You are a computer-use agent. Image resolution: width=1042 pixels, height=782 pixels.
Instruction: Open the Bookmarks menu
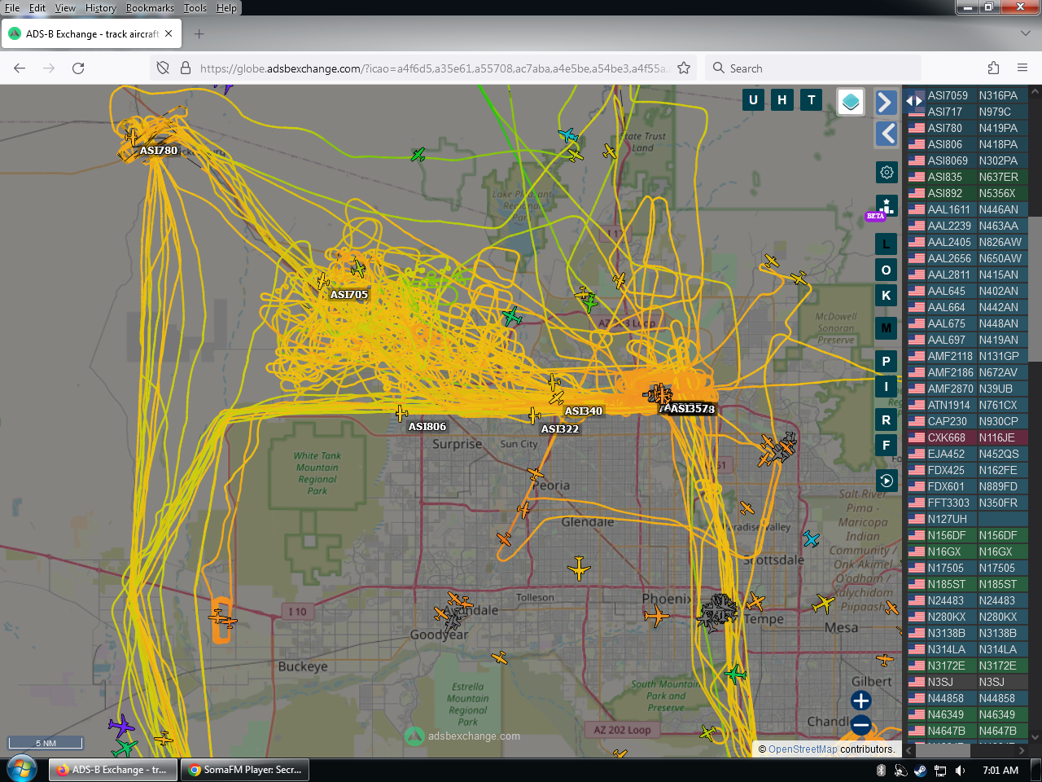coord(150,8)
